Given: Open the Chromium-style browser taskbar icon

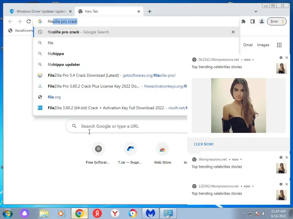Looking at the screenshot, I should tap(133, 213).
